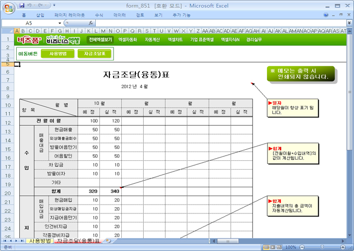Switch to 자금조달(융통)표 sheet tab
354x251 pixels.
click(x=78, y=241)
